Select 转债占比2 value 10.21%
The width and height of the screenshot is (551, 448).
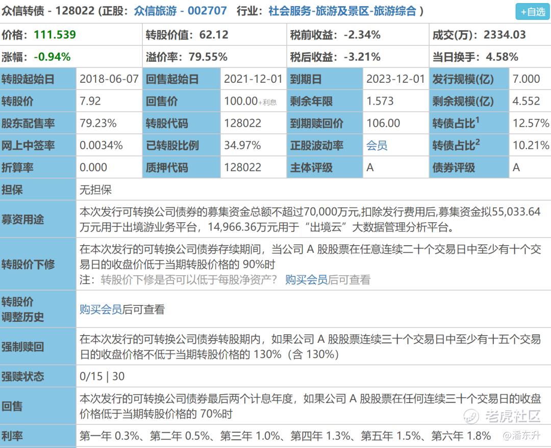coord(531,146)
